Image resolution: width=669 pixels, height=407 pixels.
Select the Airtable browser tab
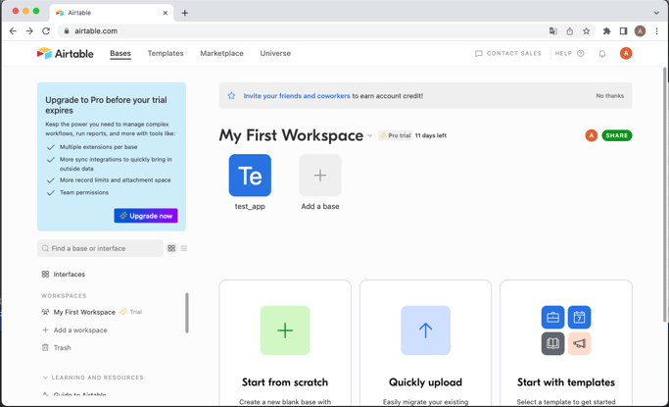pos(112,13)
